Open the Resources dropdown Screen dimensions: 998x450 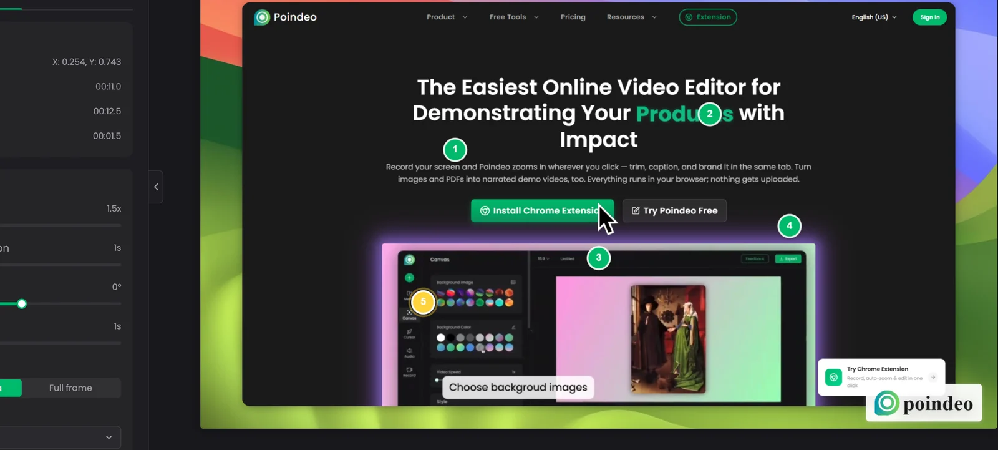click(632, 17)
